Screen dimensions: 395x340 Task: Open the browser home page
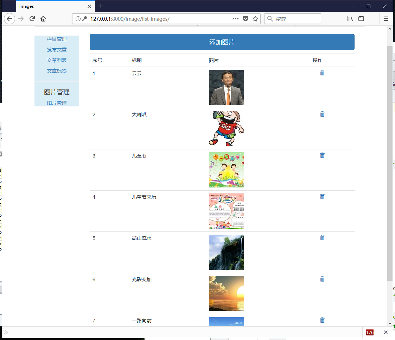43,19
